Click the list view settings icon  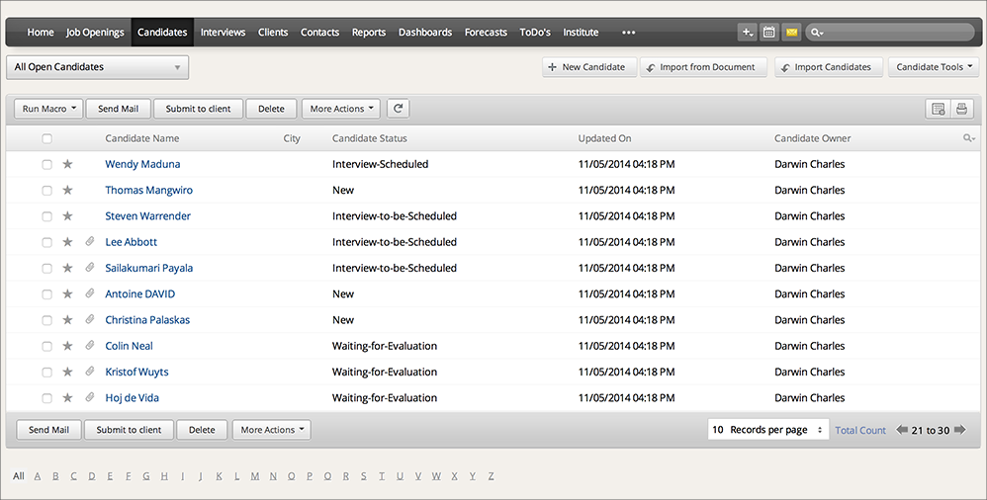pos(938,109)
